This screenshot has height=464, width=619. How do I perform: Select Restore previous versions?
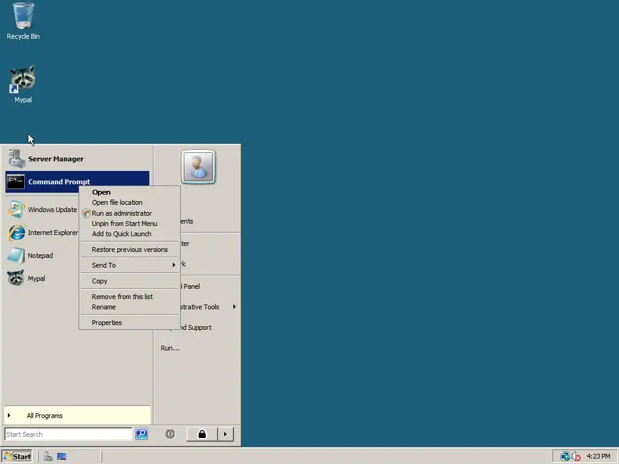pyautogui.click(x=129, y=250)
